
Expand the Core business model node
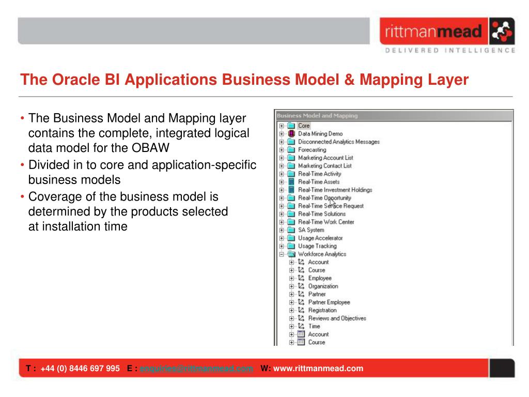coord(282,126)
